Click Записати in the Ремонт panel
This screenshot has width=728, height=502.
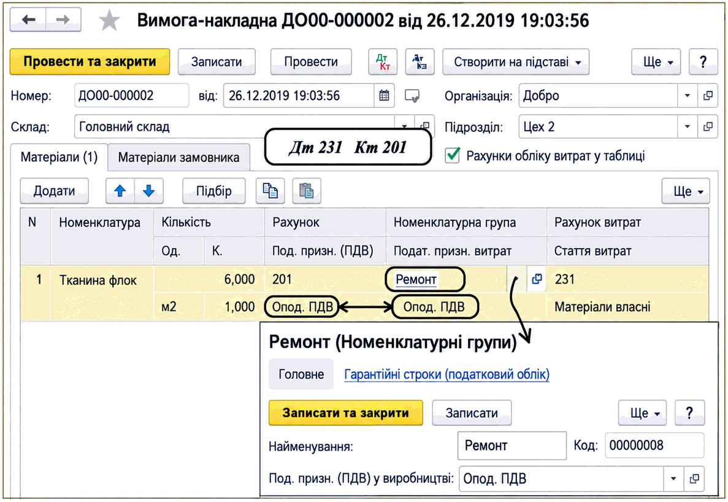click(x=472, y=413)
